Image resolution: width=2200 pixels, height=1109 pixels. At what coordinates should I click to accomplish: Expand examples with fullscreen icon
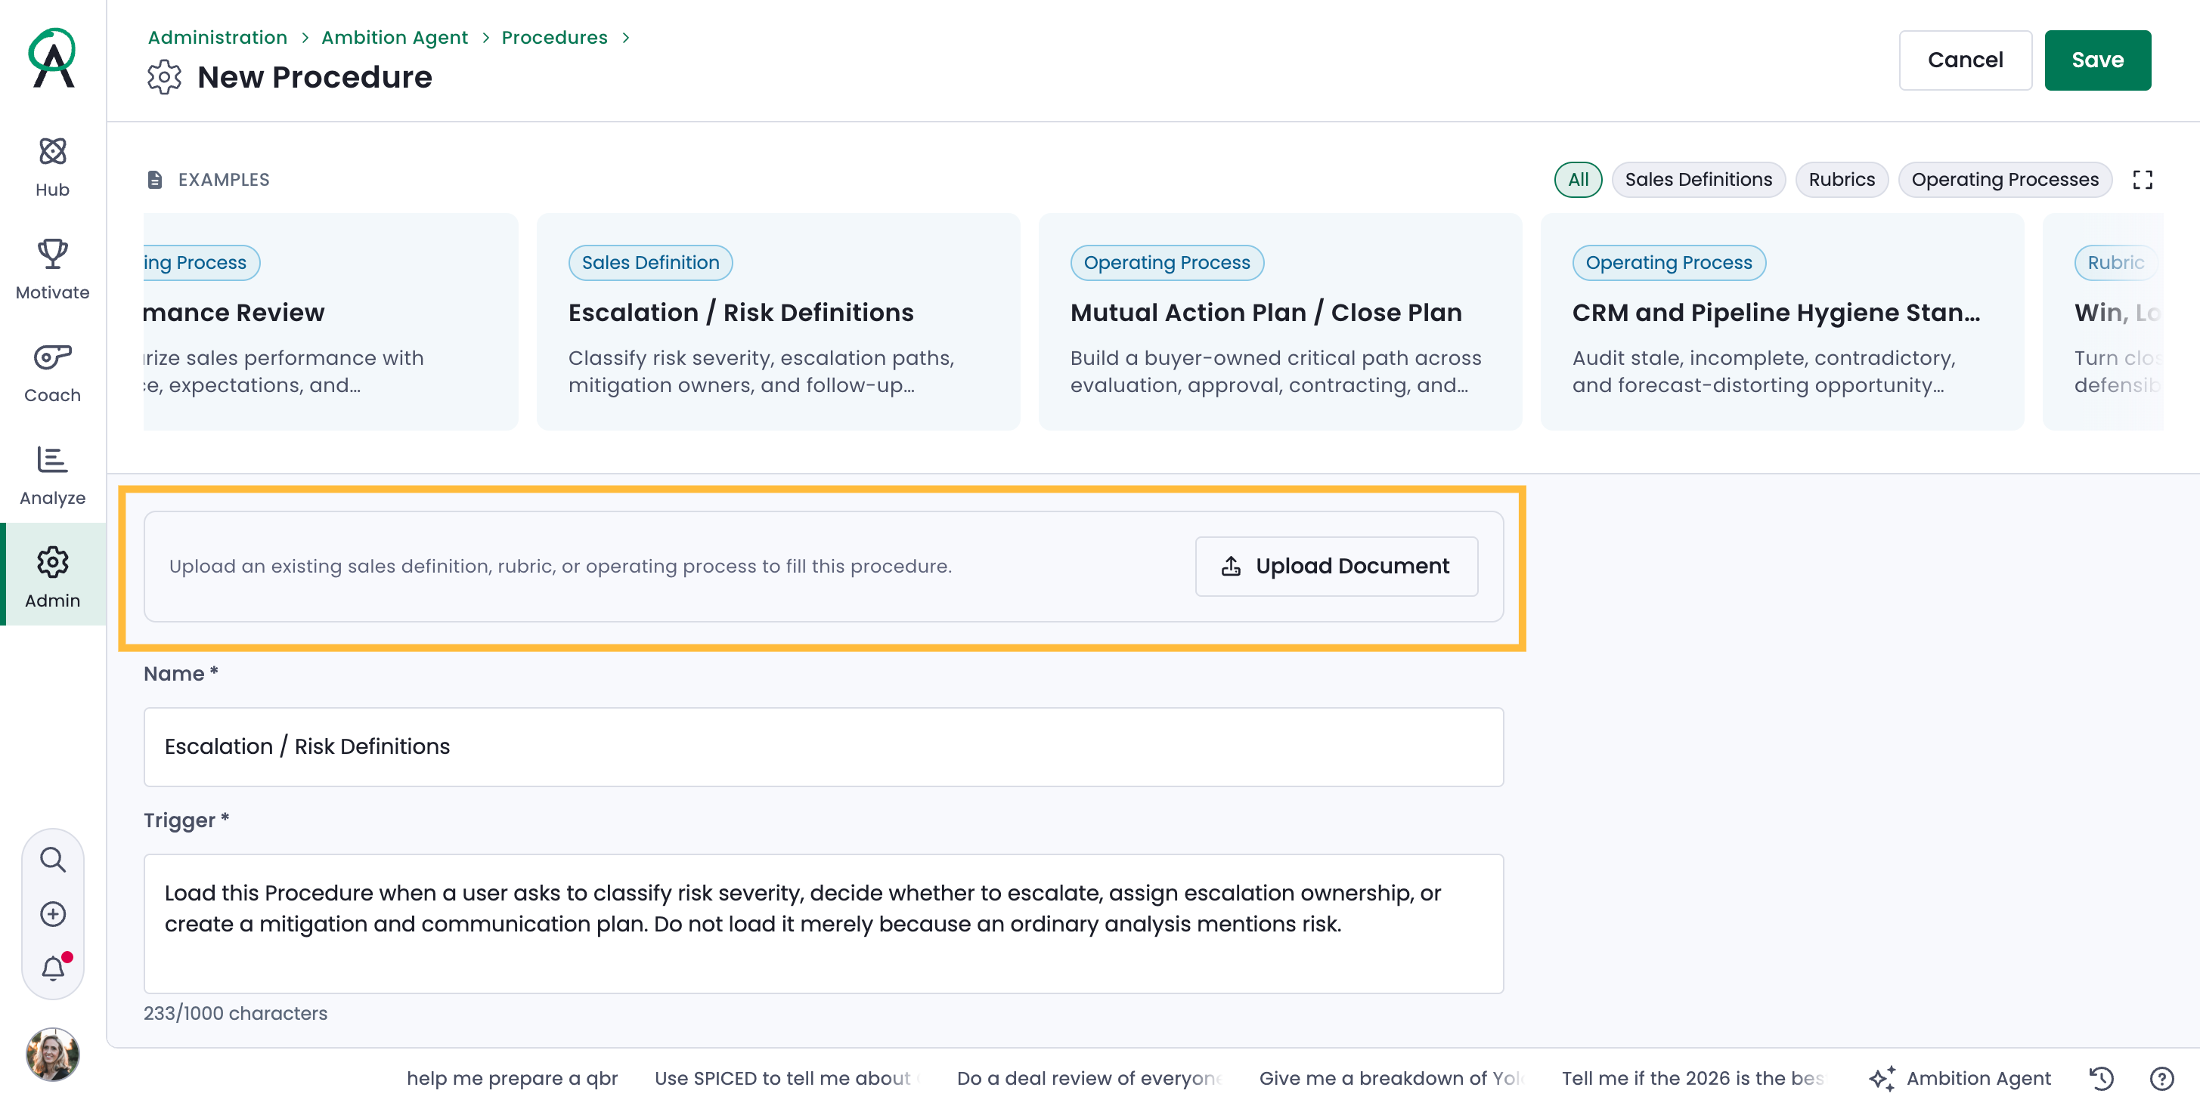[x=2142, y=179]
